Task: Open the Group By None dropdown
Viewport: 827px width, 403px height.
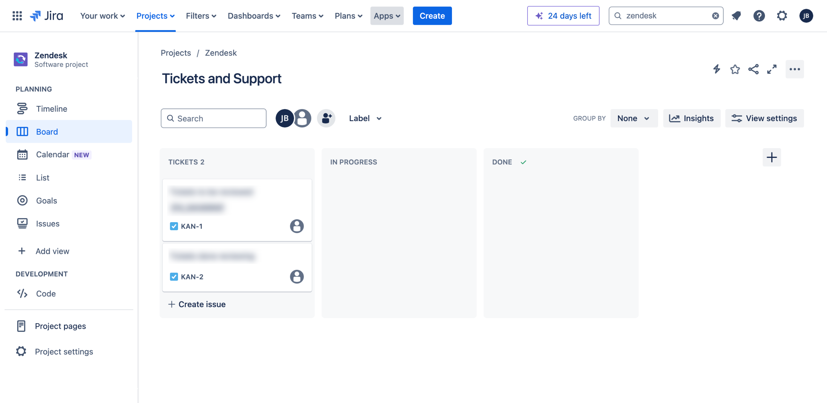Action: tap(633, 118)
